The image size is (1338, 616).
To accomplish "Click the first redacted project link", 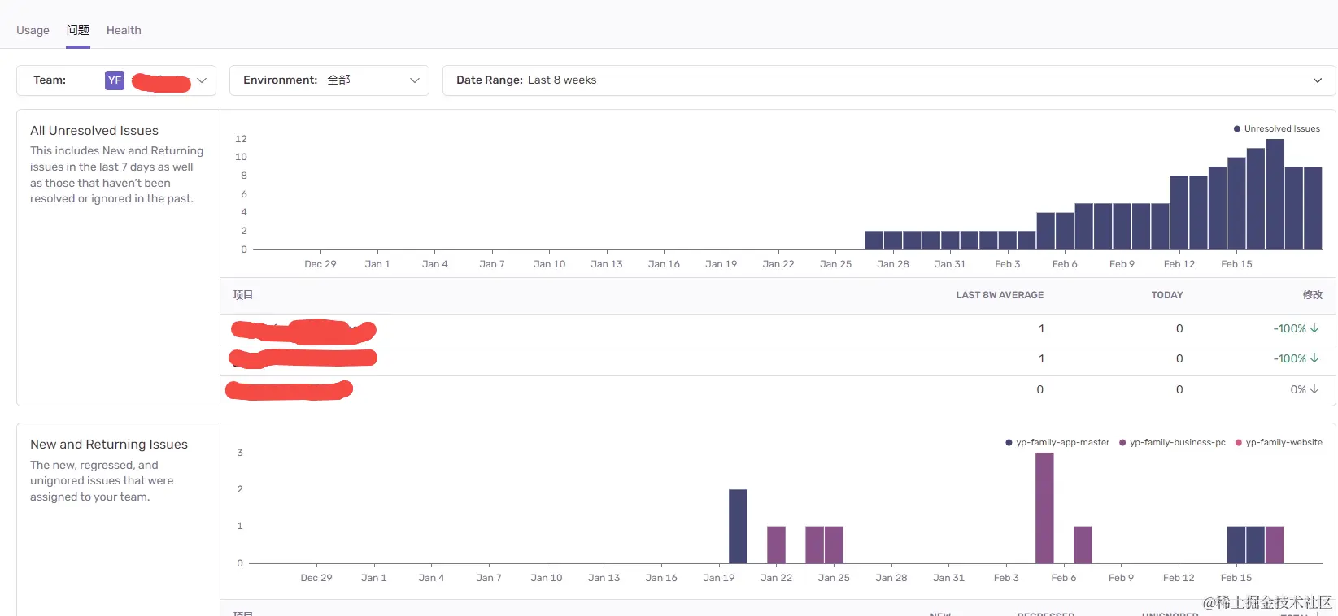I will click(x=303, y=330).
